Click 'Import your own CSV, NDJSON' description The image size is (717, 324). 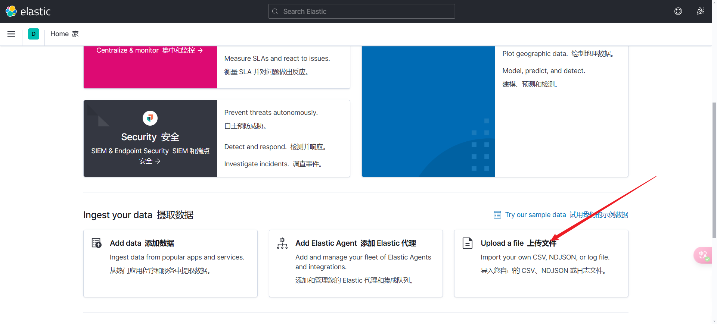point(545,257)
